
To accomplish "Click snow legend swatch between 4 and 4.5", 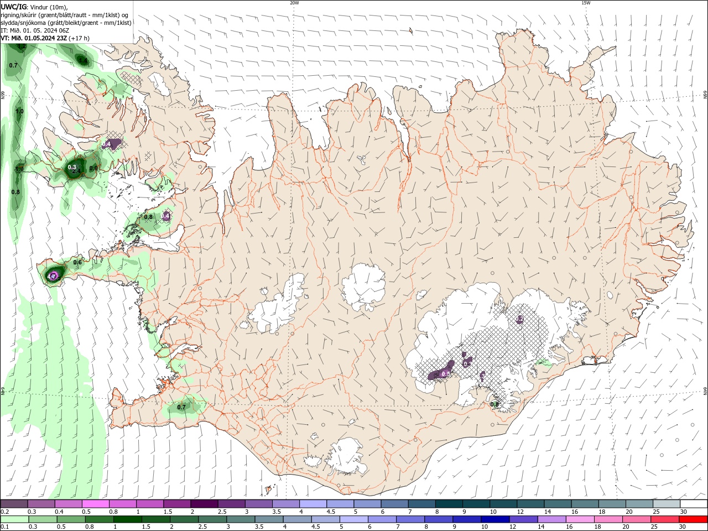I will click(313, 504).
